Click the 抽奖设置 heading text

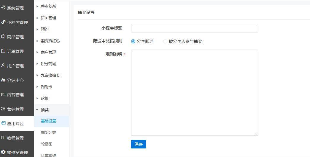(x=86, y=12)
